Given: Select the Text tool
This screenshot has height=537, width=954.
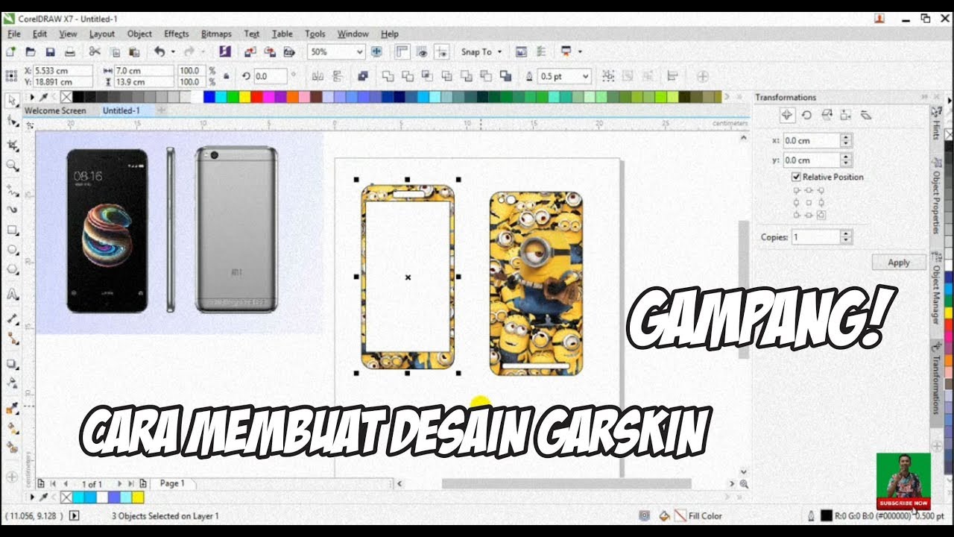Looking at the screenshot, I should point(12,295).
